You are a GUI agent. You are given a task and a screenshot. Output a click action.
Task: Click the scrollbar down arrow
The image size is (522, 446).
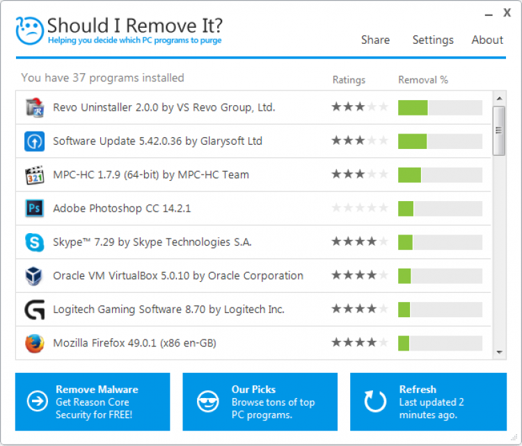[x=499, y=352]
